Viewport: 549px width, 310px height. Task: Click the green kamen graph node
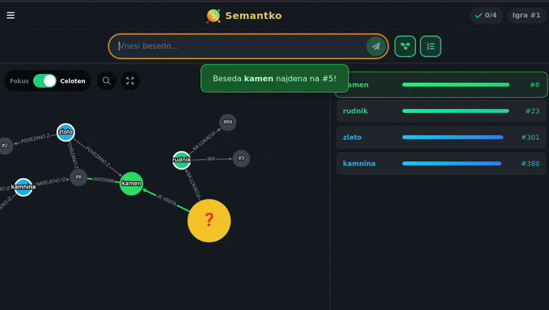(x=131, y=183)
